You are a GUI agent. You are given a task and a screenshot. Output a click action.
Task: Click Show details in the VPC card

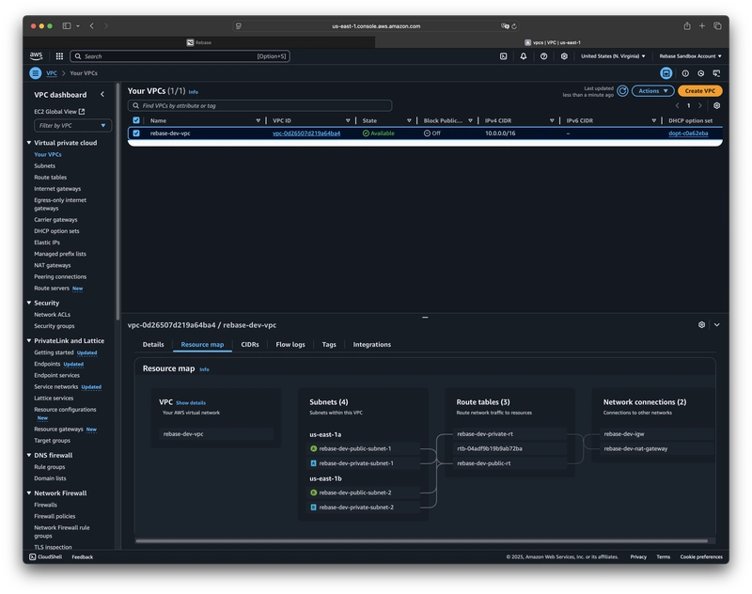tap(191, 402)
